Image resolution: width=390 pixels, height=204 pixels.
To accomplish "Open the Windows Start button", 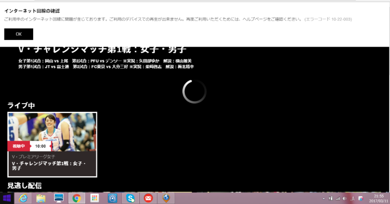I will coord(7,198).
